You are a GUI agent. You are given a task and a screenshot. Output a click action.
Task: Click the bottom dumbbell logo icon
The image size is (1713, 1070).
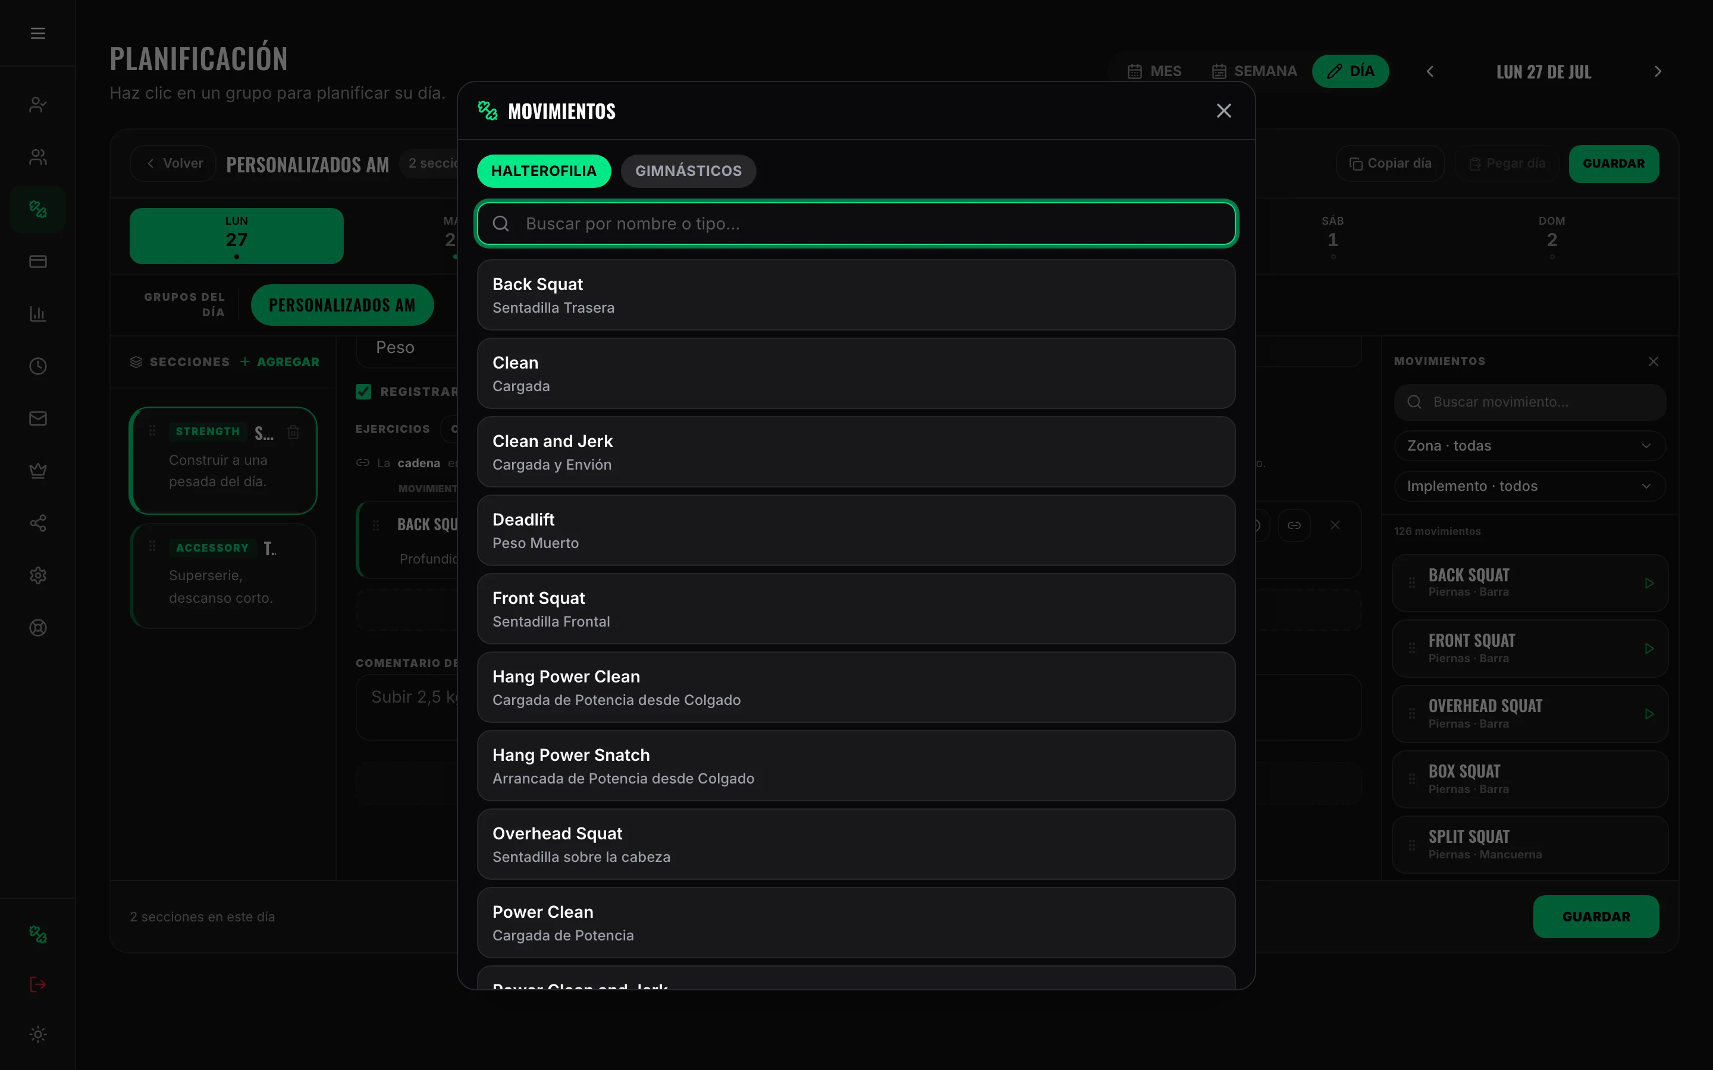38,934
